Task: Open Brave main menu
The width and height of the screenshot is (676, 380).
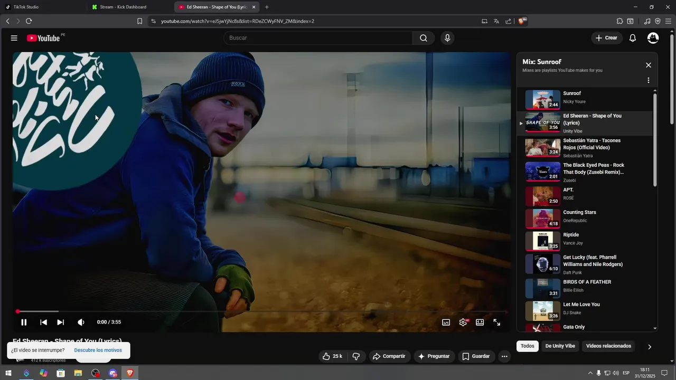Action: 668,21
